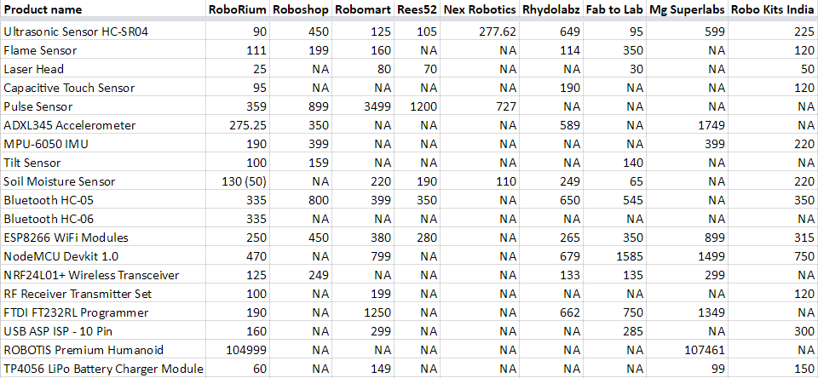Click the NRF24L01+ Wireless Transceiver cell
The width and height of the screenshot is (818, 378).
[102, 275]
